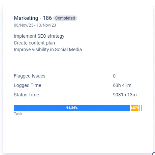Click the Task label under the bar
This screenshot has width=155, height=155.
18,114
